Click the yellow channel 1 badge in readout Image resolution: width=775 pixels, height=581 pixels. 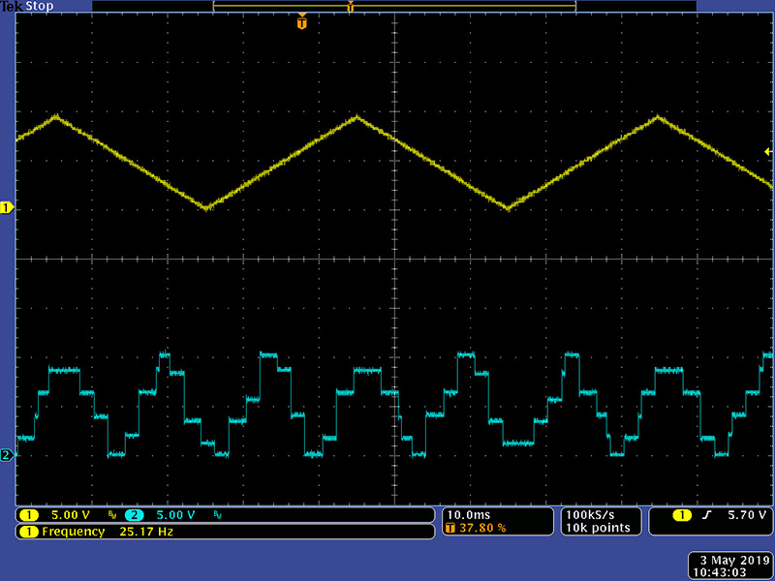coord(29,515)
